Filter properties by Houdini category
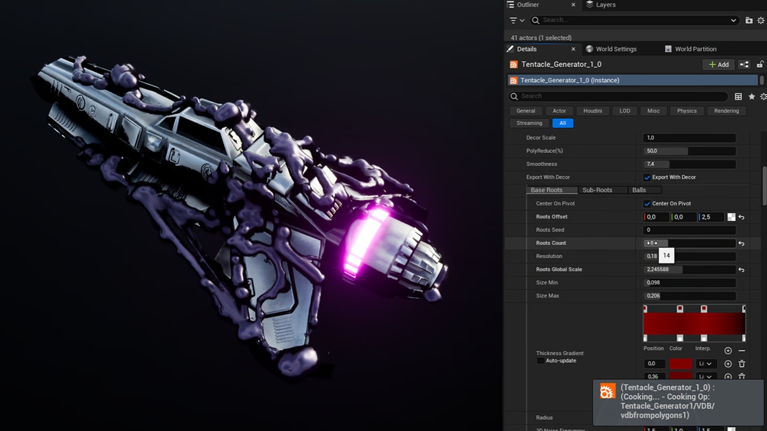This screenshot has width=767, height=431. [x=593, y=111]
